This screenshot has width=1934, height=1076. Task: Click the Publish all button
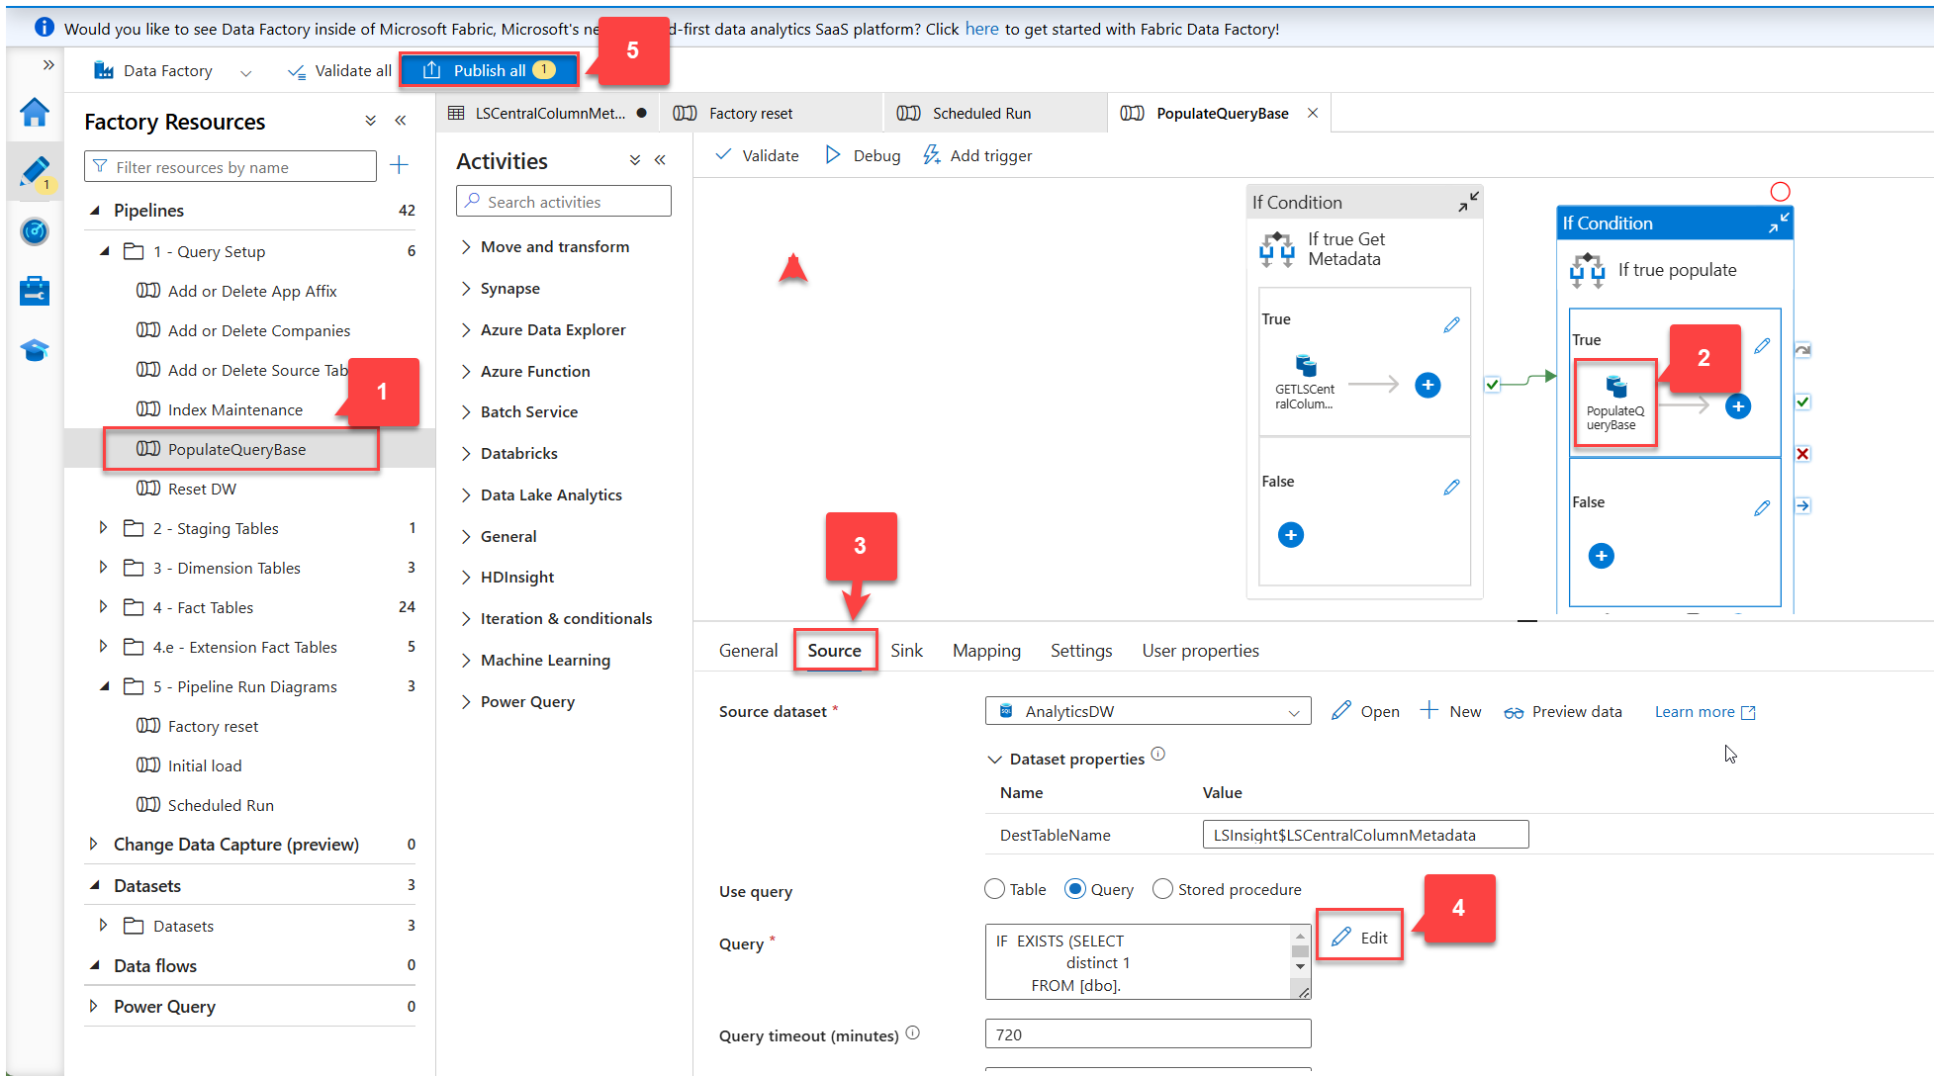(489, 70)
